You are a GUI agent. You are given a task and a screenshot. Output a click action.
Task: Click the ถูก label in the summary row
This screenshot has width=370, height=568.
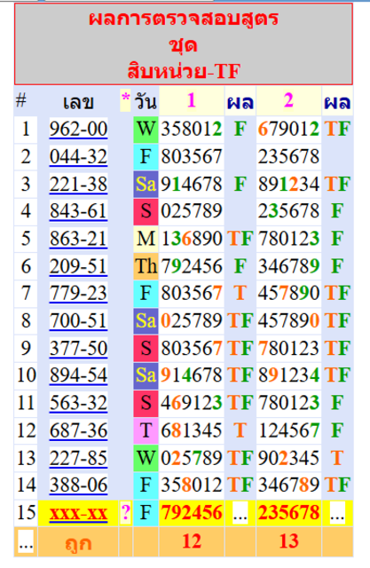[79, 543]
